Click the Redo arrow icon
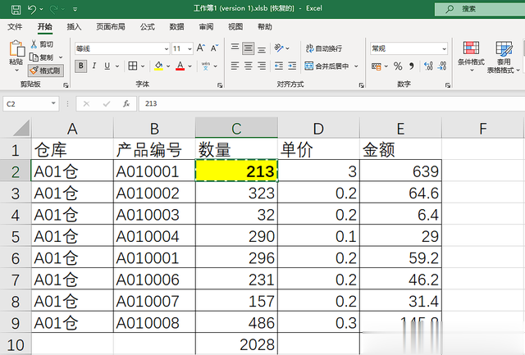 click(x=53, y=9)
